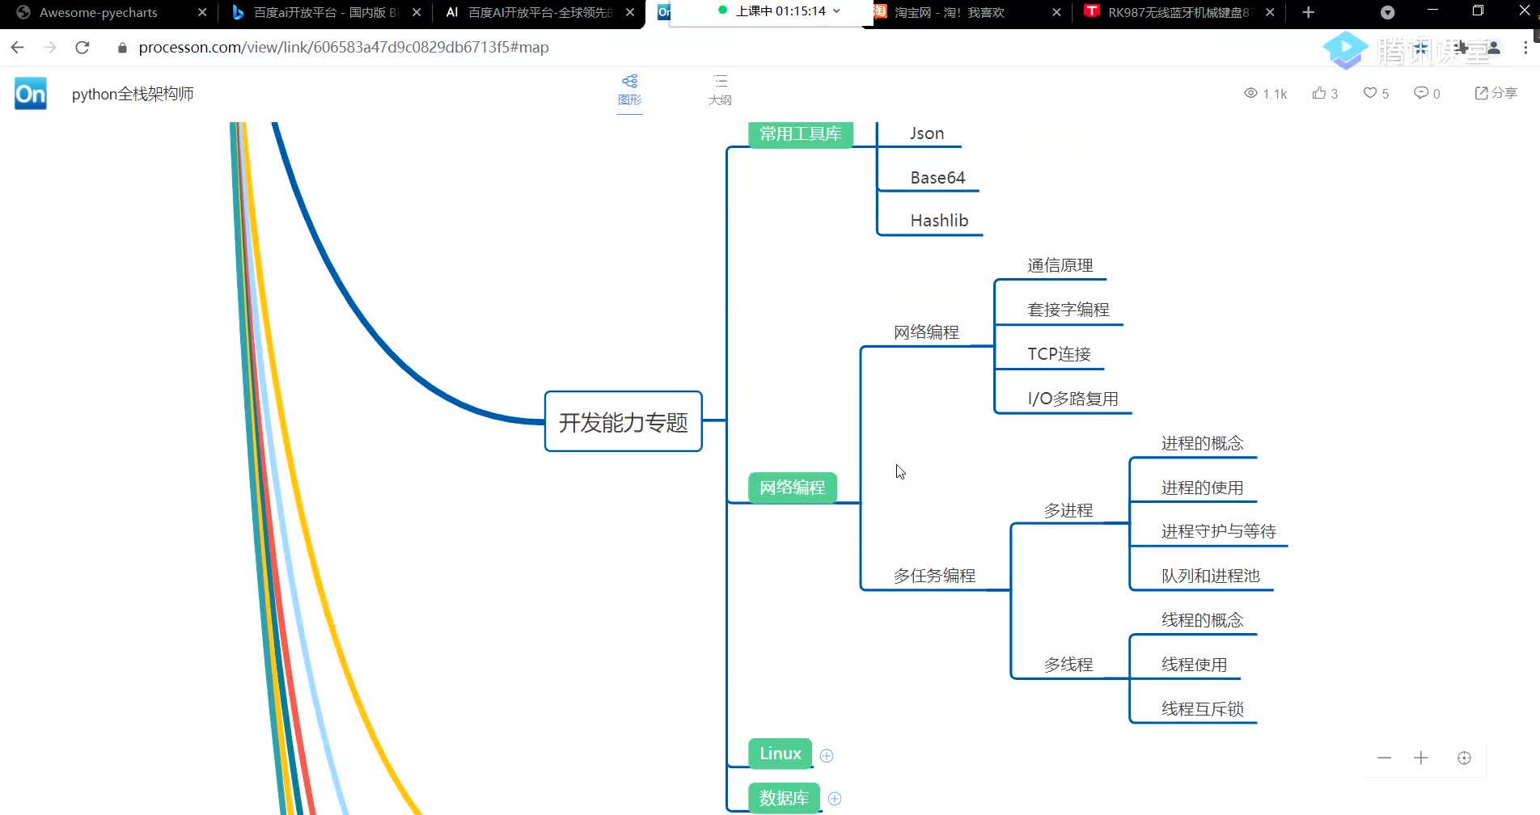Viewport: 1540px width, 815px height.
Task: Click the python全栈架构师 document title
Action: click(x=133, y=94)
